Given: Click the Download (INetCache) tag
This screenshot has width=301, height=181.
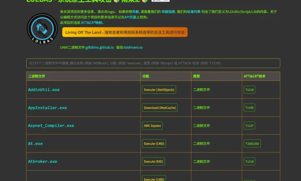Looking at the screenshot, I should pos(160,108).
